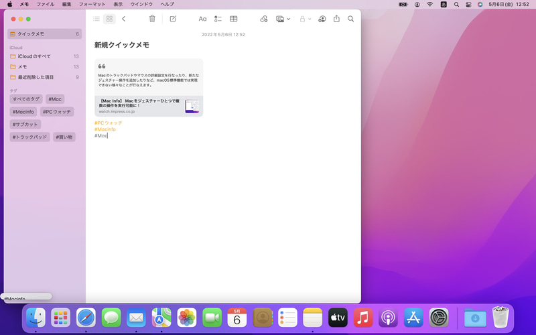
Task: Open ヘルプ menu
Action: [167, 4]
